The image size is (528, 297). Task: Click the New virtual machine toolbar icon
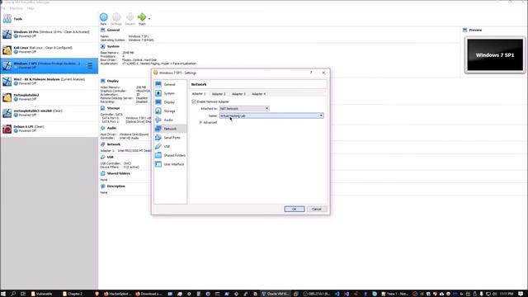pyautogui.click(x=104, y=17)
